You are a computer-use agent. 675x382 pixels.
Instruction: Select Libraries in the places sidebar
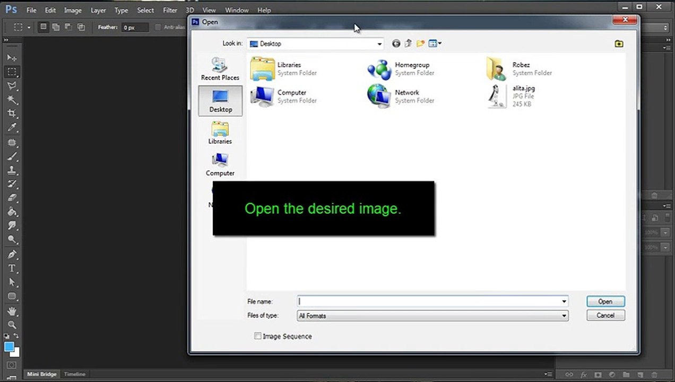[220, 133]
